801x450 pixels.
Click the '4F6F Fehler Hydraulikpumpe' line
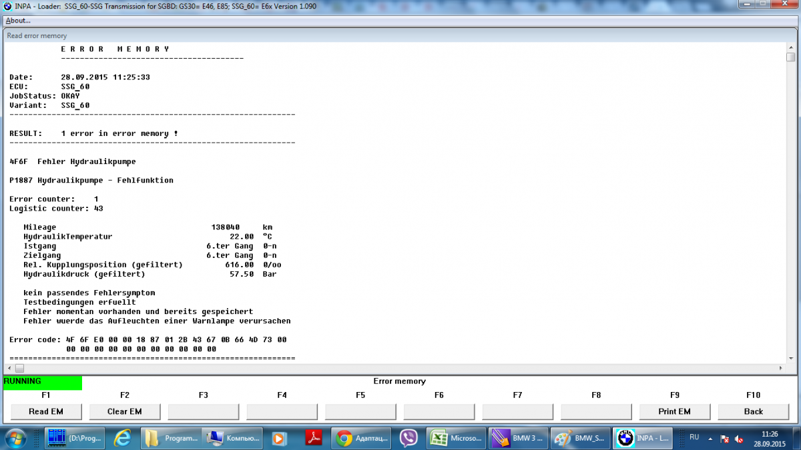[x=72, y=161]
